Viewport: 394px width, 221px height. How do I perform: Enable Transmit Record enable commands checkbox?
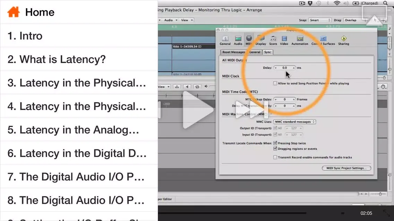click(x=275, y=157)
